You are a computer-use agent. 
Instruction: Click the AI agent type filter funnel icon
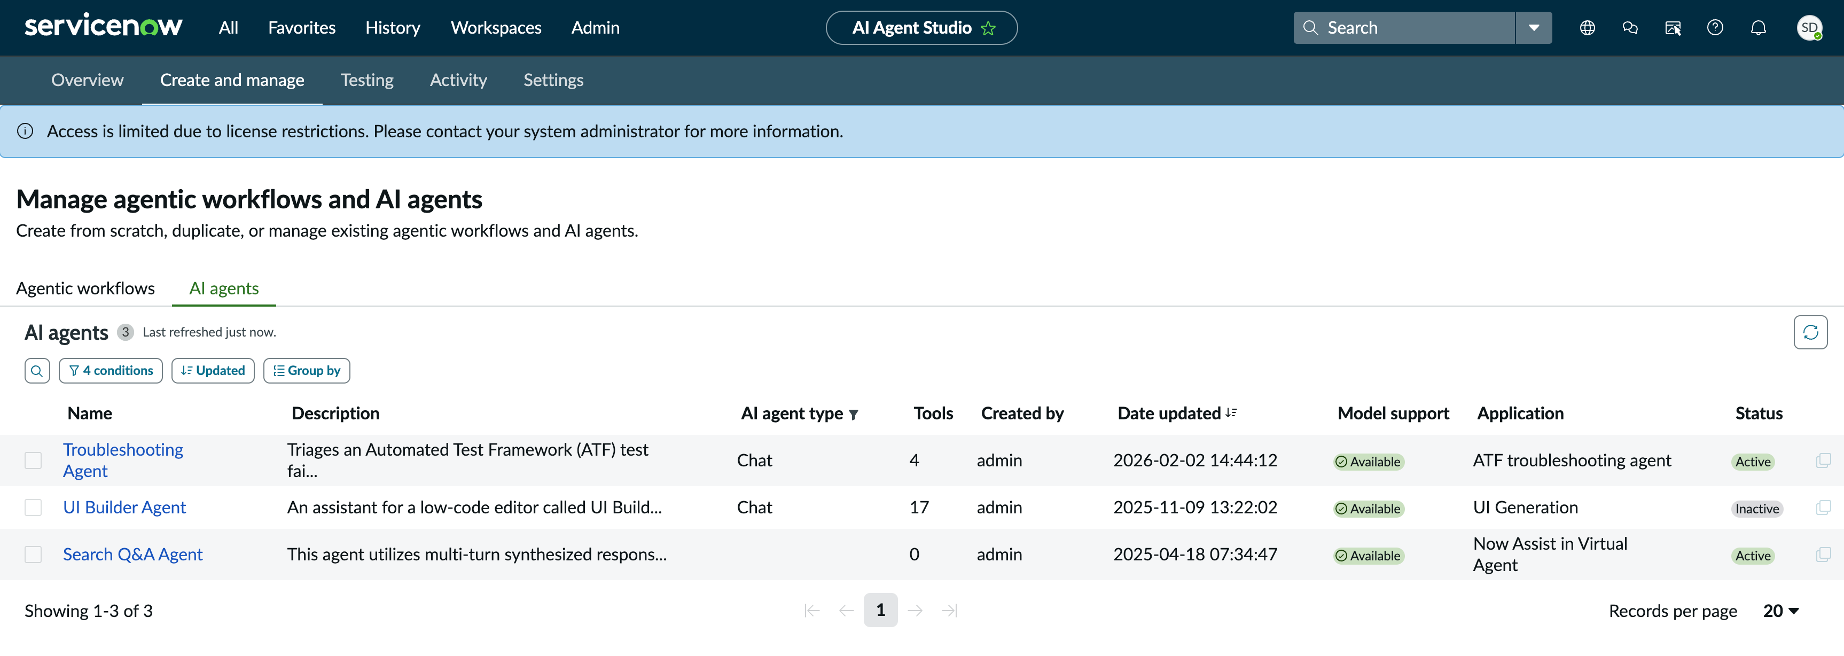click(853, 415)
